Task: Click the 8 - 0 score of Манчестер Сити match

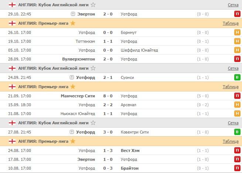Action: tap(108, 96)
